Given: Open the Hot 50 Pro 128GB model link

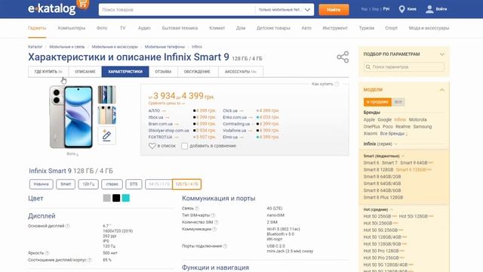Looking at the screenshot, I should (381, 251).
